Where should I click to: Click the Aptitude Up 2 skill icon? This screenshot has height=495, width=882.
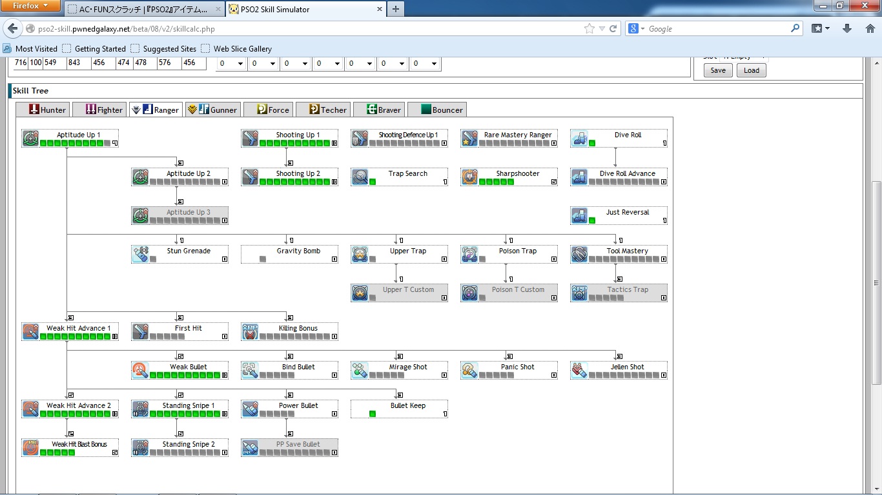point(140,177)
